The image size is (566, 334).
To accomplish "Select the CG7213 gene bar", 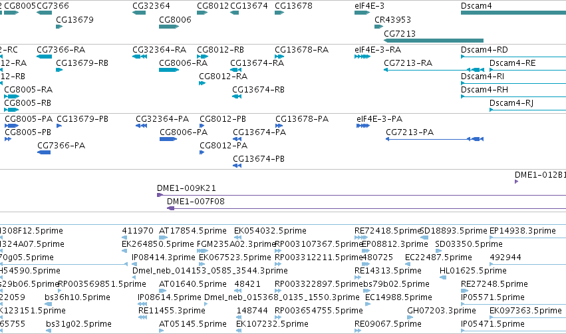I will click(x=434, y=41).
